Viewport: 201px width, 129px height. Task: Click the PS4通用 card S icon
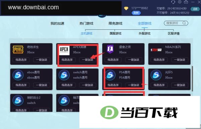click(110, 75)
